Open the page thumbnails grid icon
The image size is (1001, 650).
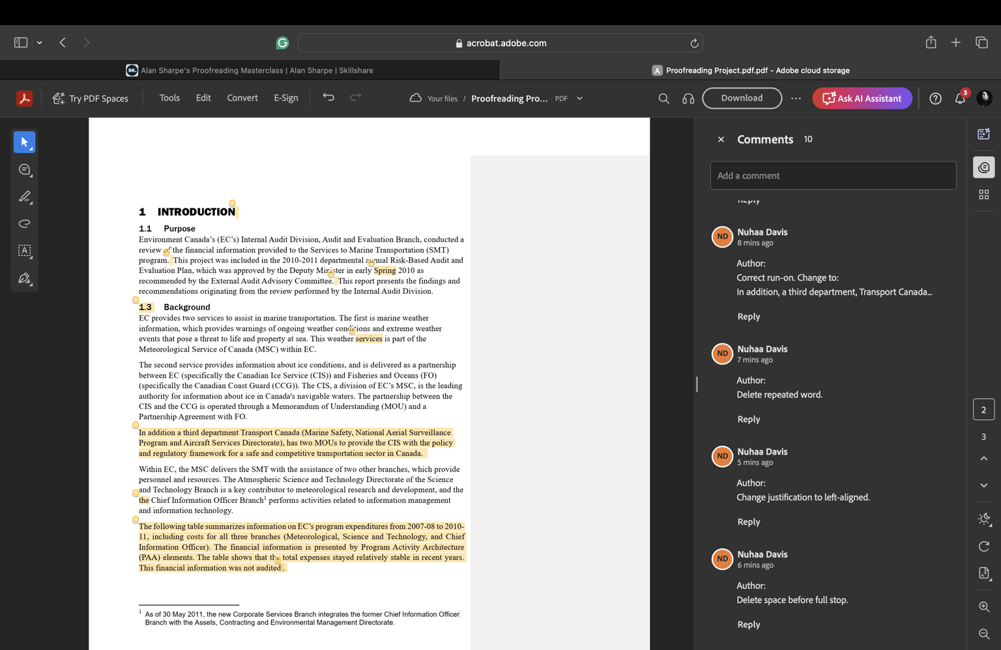(x=984, y=195)
